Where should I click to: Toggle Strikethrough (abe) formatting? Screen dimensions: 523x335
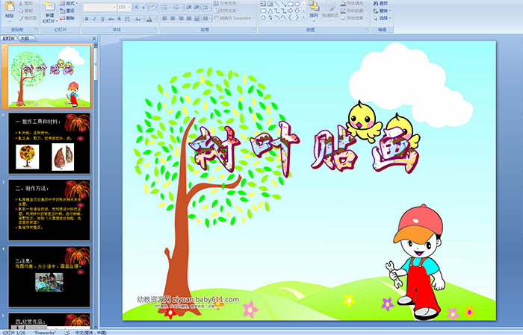(111, 19)
